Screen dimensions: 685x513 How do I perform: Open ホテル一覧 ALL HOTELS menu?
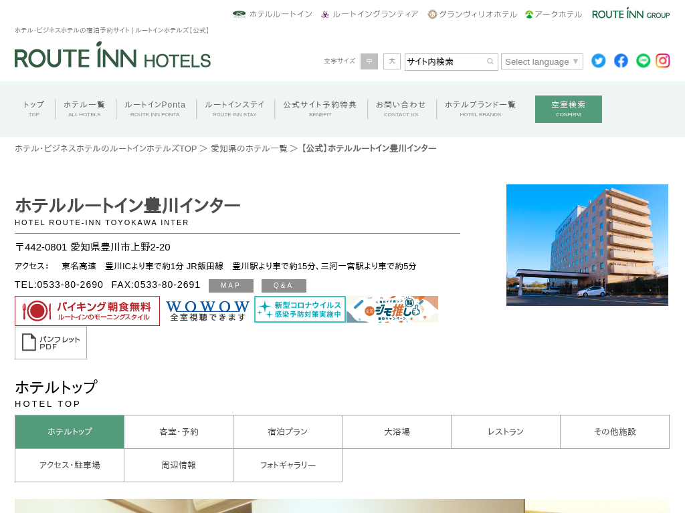tap(84, 109)
